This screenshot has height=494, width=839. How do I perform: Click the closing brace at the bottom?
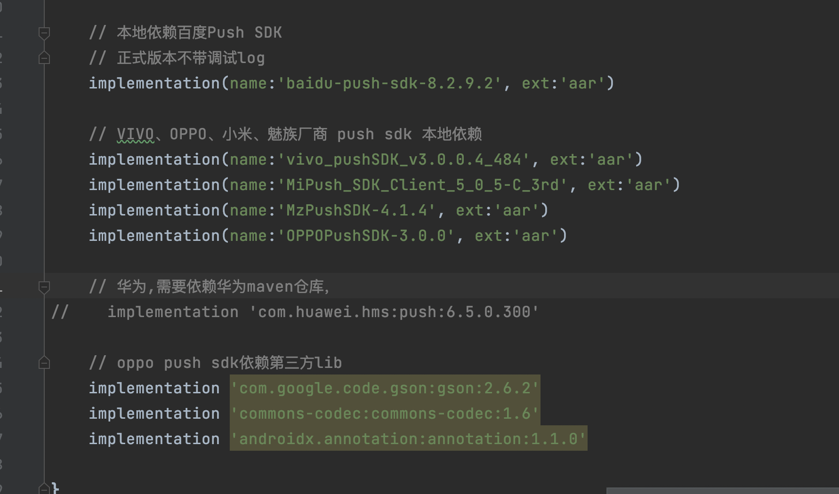click(x=55, y=488)
